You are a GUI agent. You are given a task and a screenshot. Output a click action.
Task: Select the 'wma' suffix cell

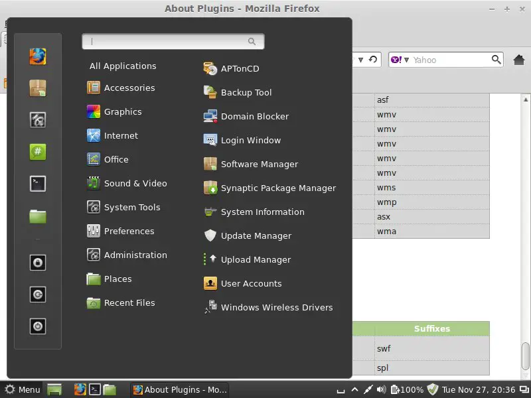(432, 231)
